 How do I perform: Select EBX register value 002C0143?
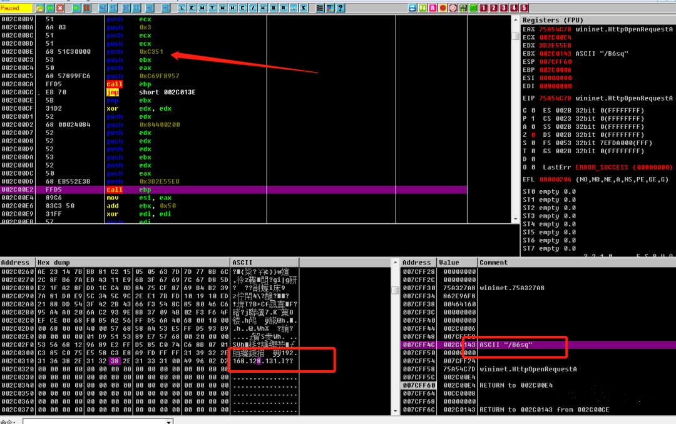pos(555,53)
